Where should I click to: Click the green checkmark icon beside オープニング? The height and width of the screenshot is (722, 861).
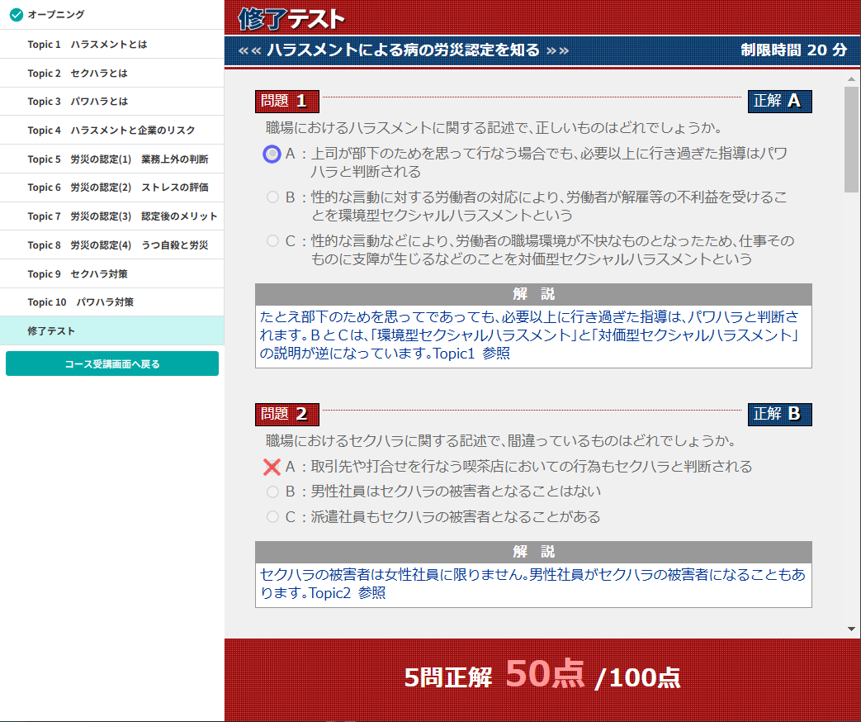pos(17,15)
